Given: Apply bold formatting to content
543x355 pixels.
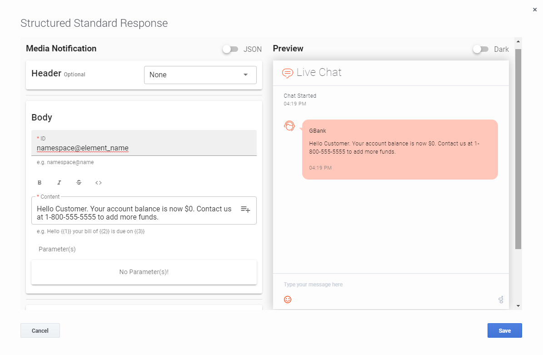Looking at the screenshot, I should pos(40,183).
